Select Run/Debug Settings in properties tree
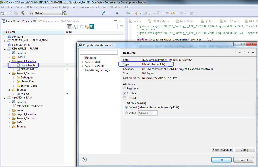 [x=97, y=70]
